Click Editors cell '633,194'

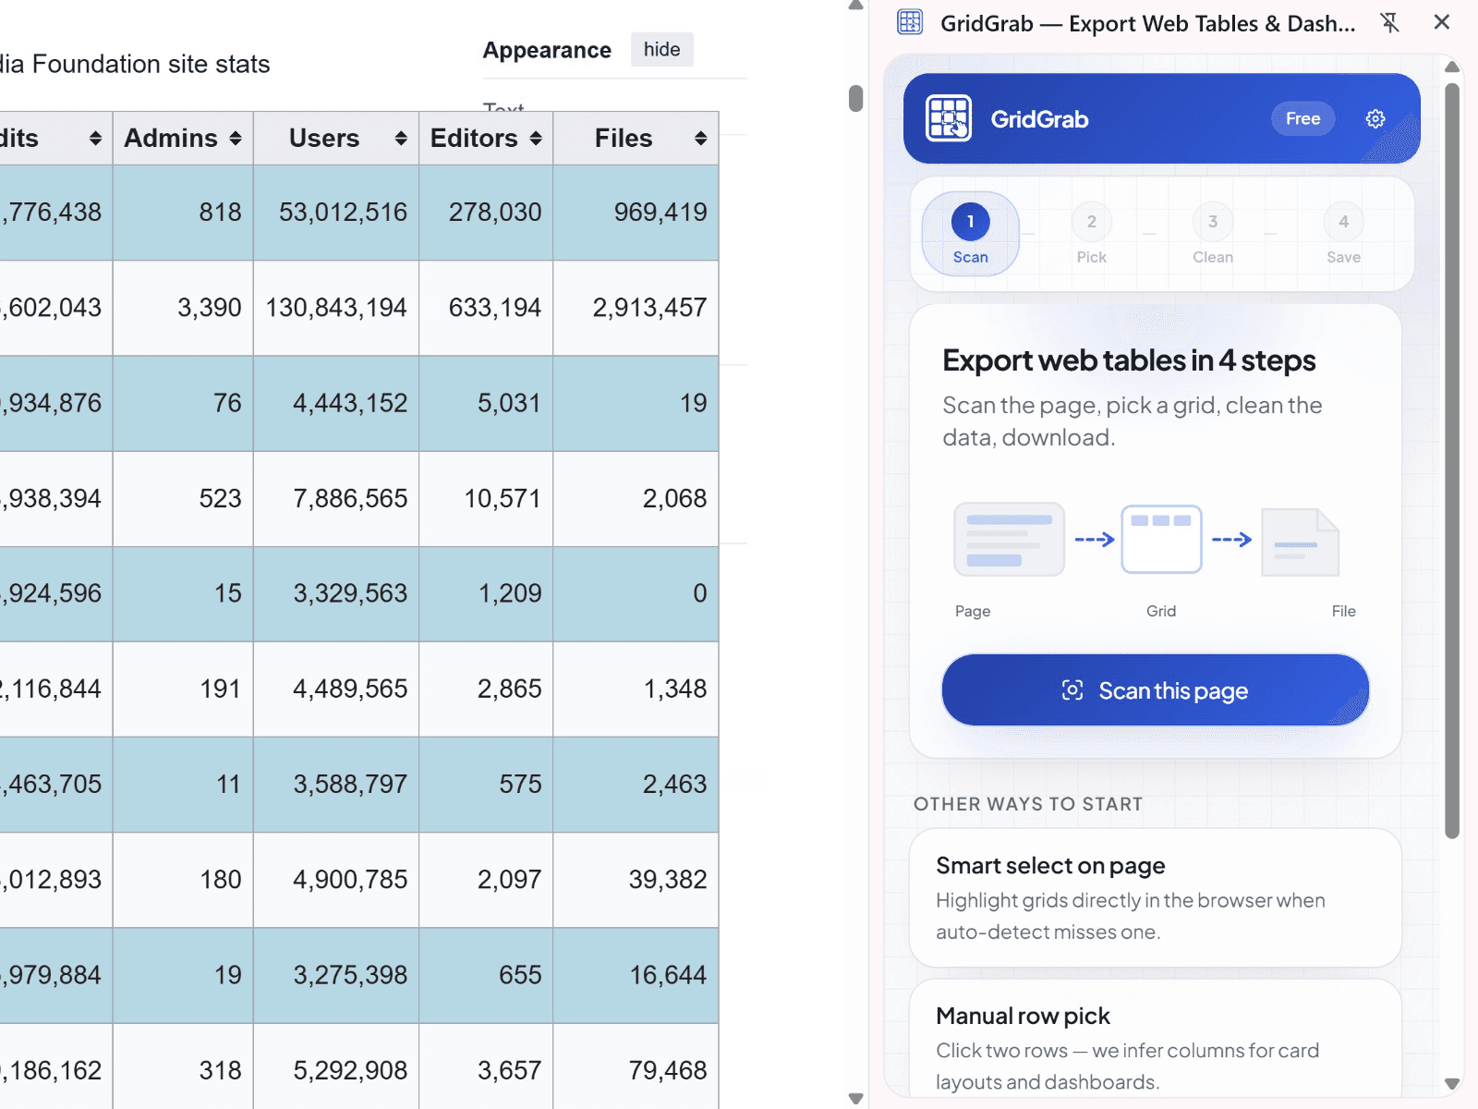click(x=486, y=308)
